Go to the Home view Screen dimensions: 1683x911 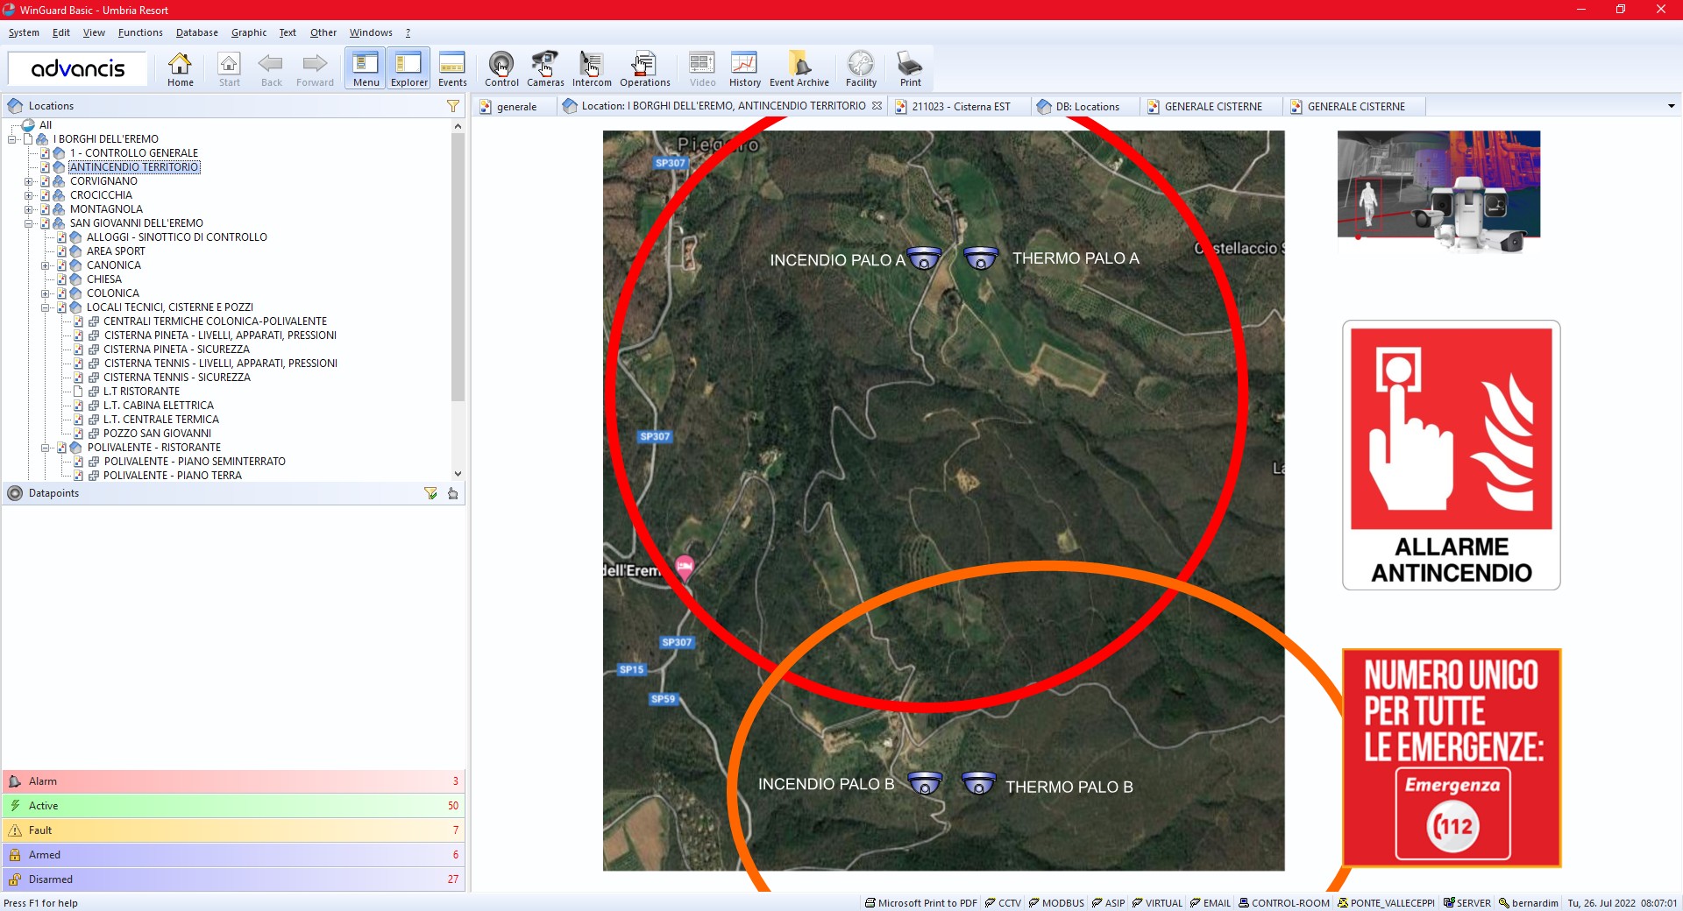[181, 69]
